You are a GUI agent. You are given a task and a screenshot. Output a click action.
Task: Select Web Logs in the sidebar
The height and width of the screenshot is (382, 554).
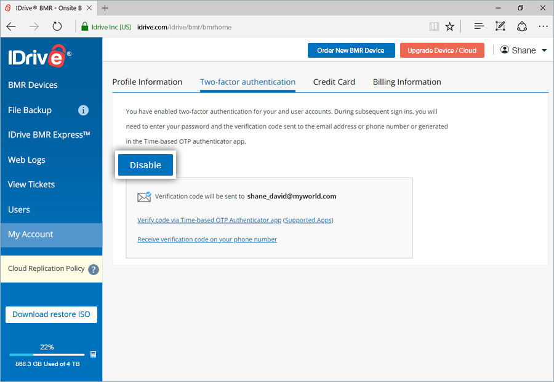26,160
